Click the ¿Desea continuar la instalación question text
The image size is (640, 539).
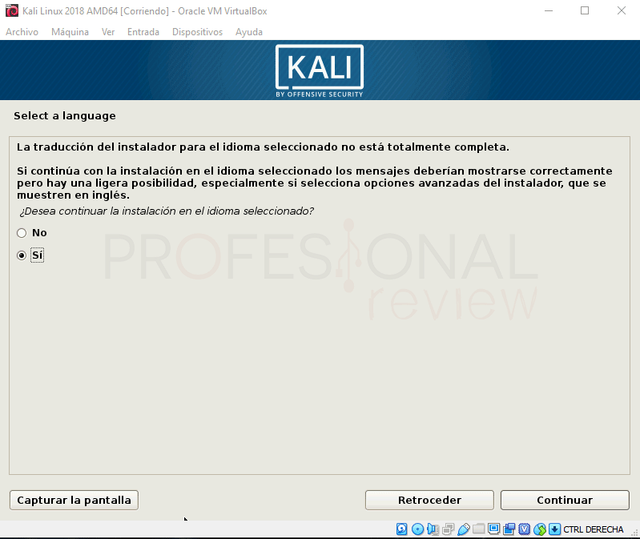point(167,211)
